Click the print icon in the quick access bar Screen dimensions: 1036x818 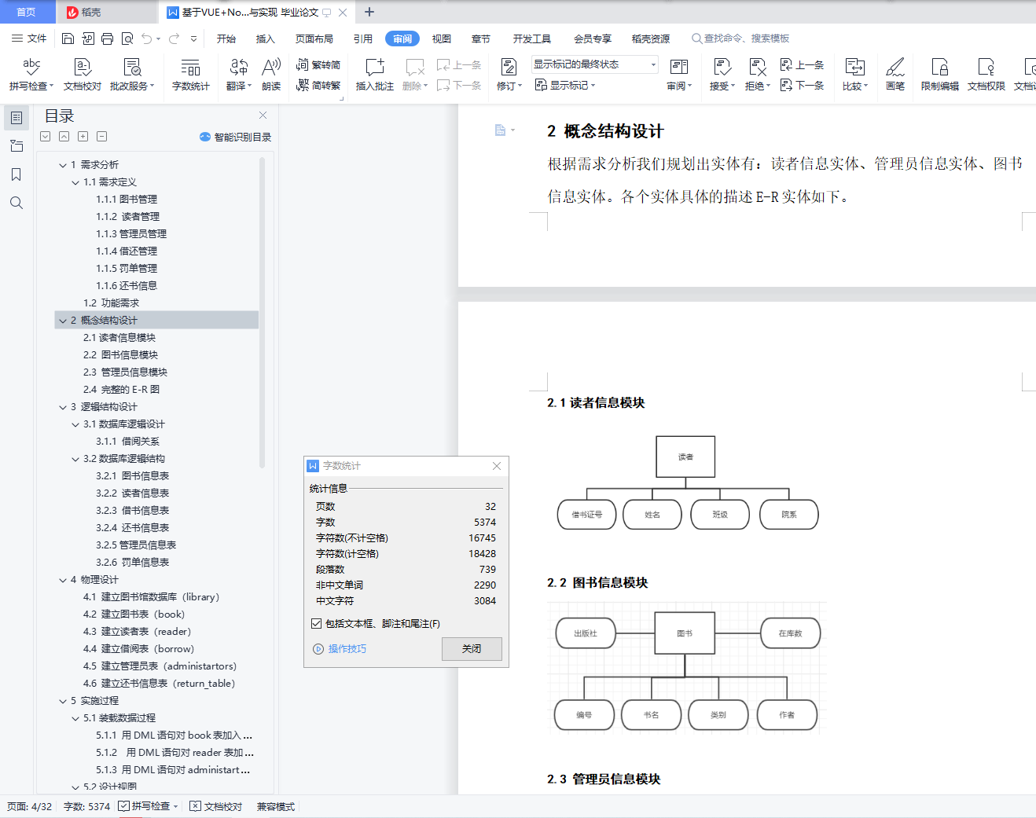tap(107, 39)
